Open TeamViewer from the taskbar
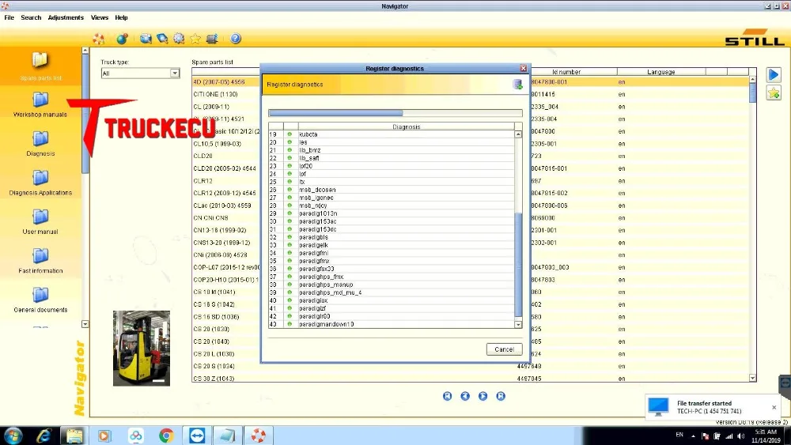 tap(197, 436)
